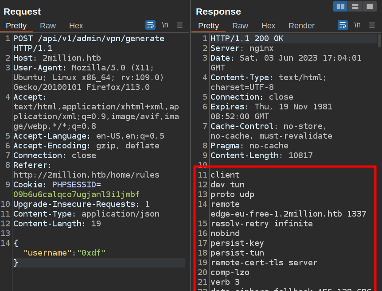Viewport: 382px width, 291px height.
Task: Select side-by-side split layout icon
Action: point(340,6)
